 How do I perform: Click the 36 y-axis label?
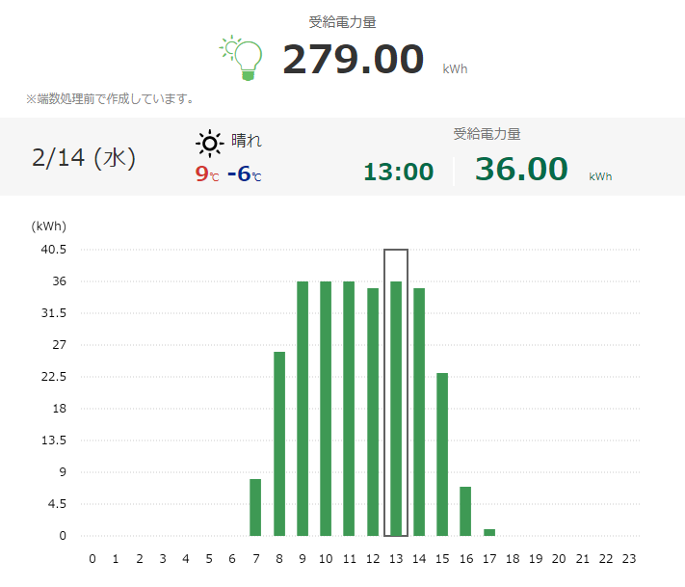(x=60, y=281)
